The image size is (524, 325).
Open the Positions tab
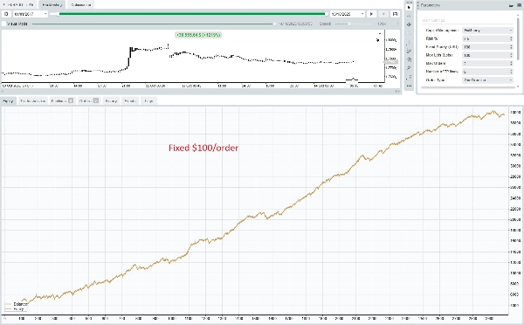[62, 100]
